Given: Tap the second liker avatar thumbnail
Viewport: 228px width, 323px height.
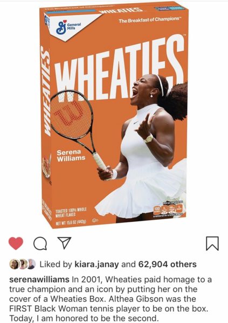Looking at the screenshot, I should 23,264.
